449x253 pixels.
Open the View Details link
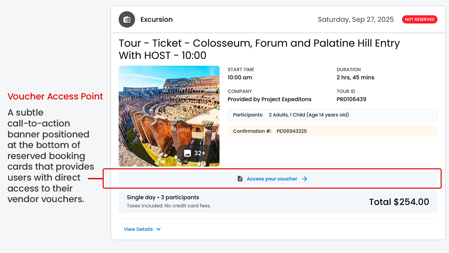pyautogui.click(x=138, y=229)
